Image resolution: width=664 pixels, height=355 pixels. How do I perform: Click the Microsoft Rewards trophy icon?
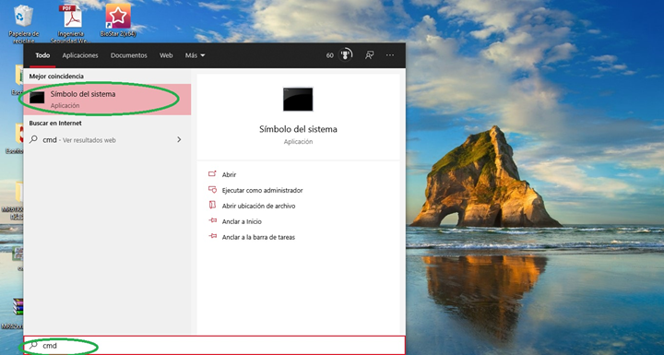(346, 55)
